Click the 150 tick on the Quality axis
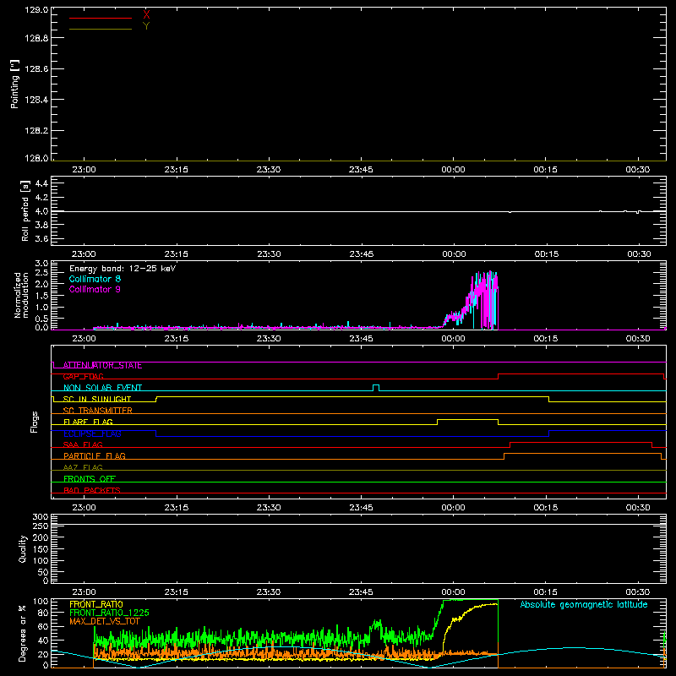 tap(41, 550)
